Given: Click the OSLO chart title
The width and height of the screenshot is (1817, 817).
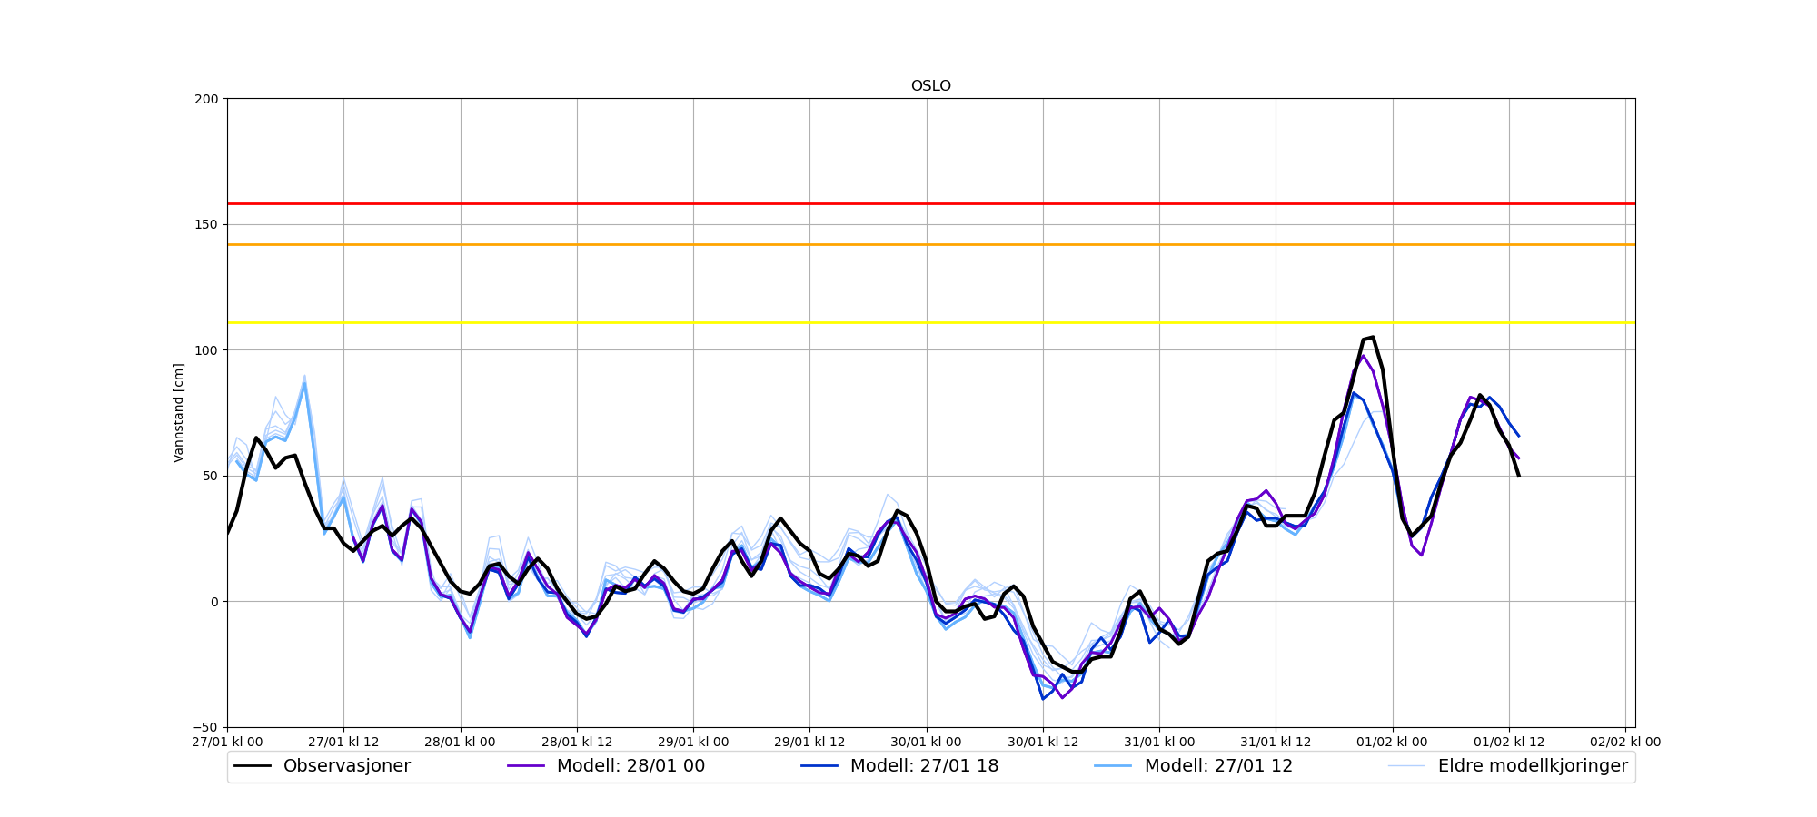Looking at the screenshot, I should (930, 86).
